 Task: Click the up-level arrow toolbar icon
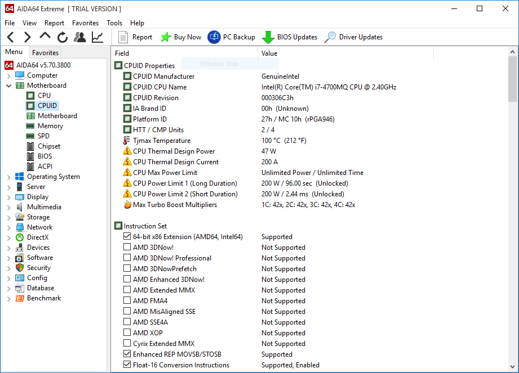point(45,35)
